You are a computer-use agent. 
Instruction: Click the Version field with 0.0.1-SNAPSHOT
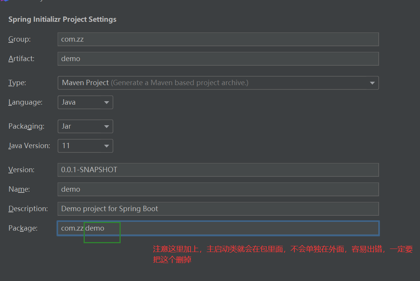point(218,170)
